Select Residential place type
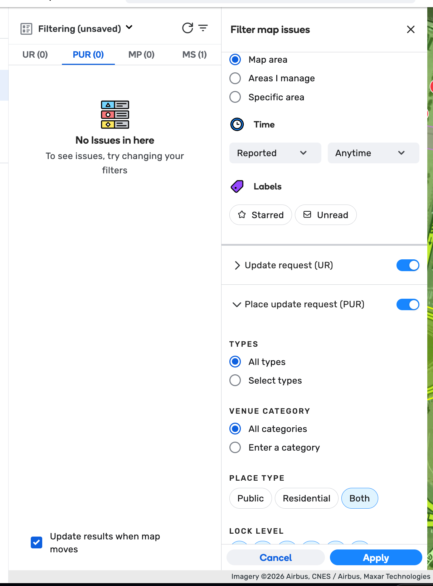The image size is (433, 586). pyautogui.click(x=306, y=498)
